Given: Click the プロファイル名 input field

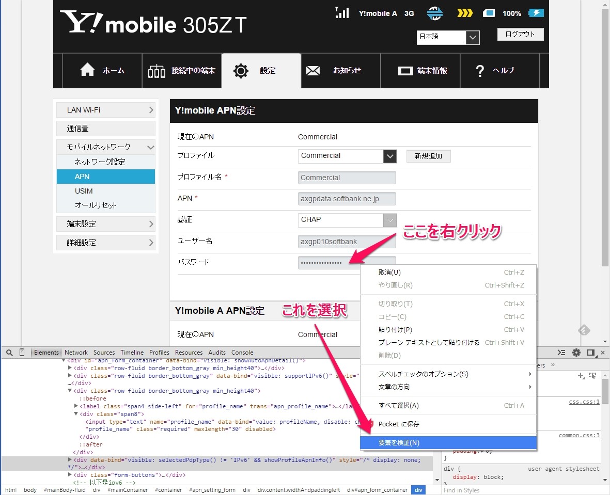Looking at the screenshot, I should 347,178.
